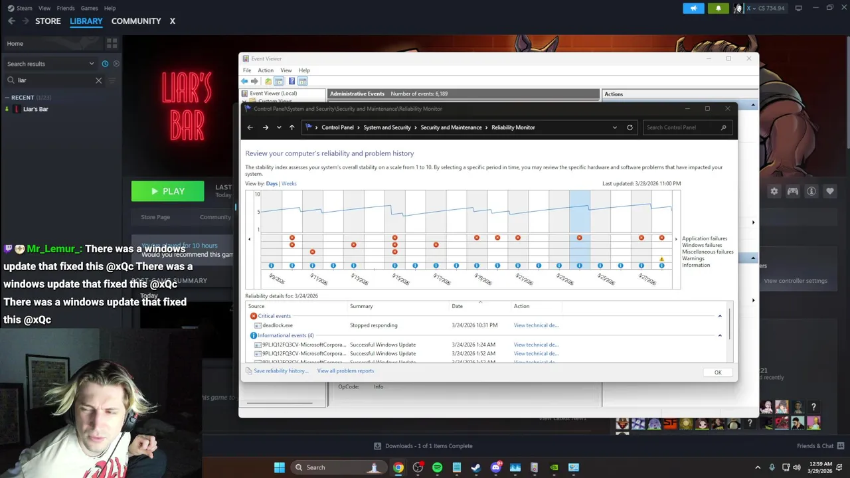
Task: Click Steam announcements megaphone button
Action: [x=693, y=8]
